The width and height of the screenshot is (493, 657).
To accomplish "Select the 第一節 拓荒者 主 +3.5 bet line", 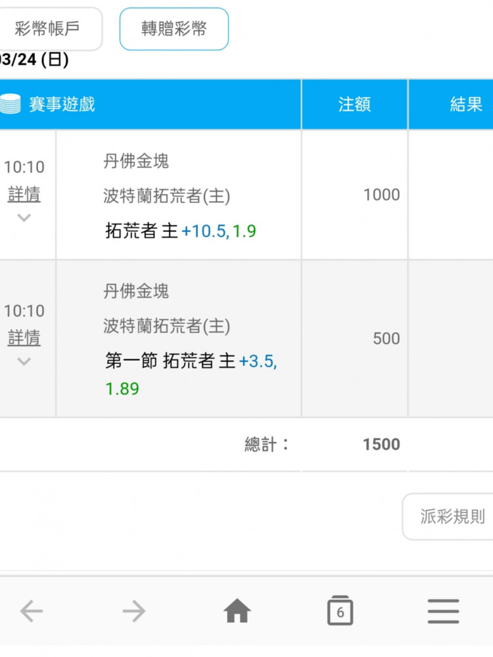I will pyautogui.click(x=191, y=361).
